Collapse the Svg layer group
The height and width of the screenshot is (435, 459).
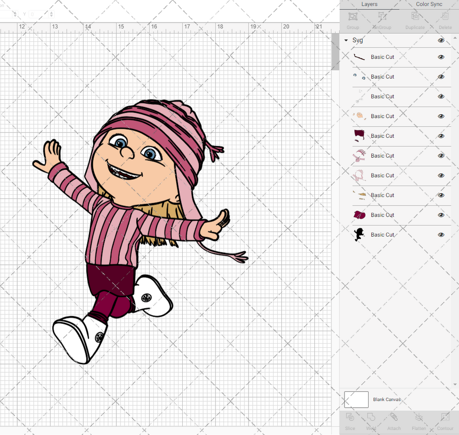point(345,40)
